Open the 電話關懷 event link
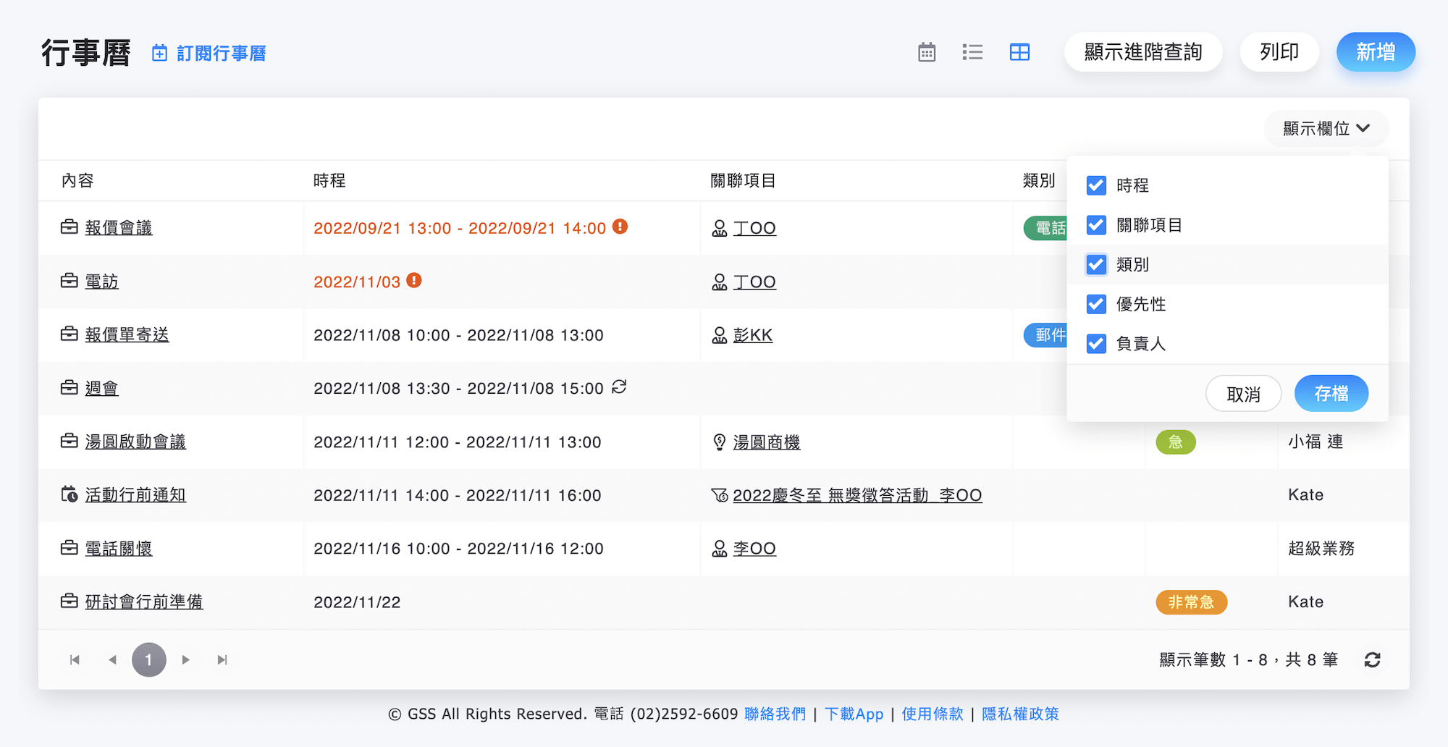1448x747 pixels. click(119, 549)
